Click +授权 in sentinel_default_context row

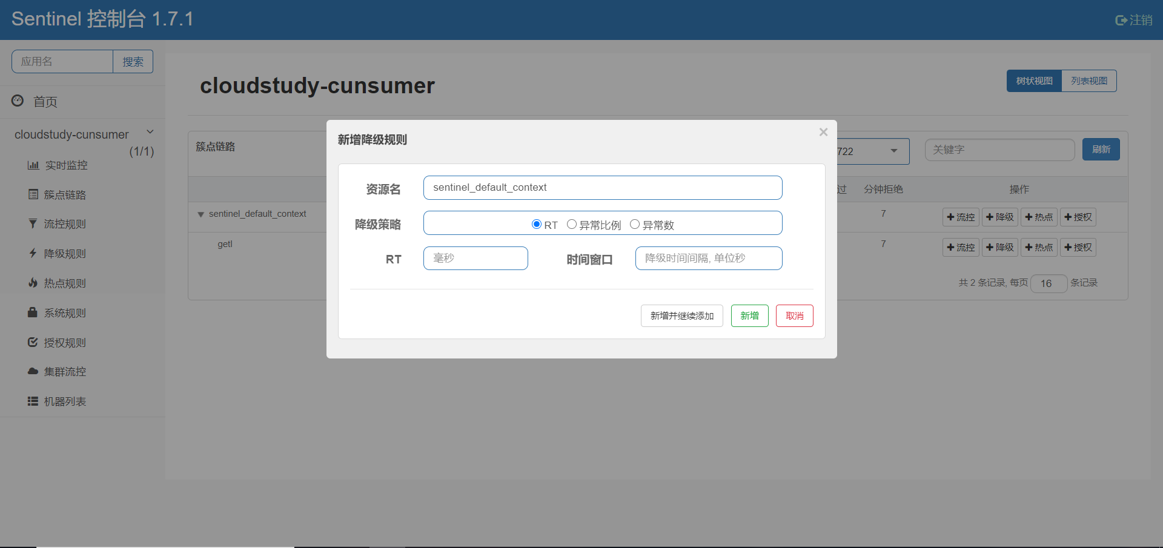tap(1078, 217)
